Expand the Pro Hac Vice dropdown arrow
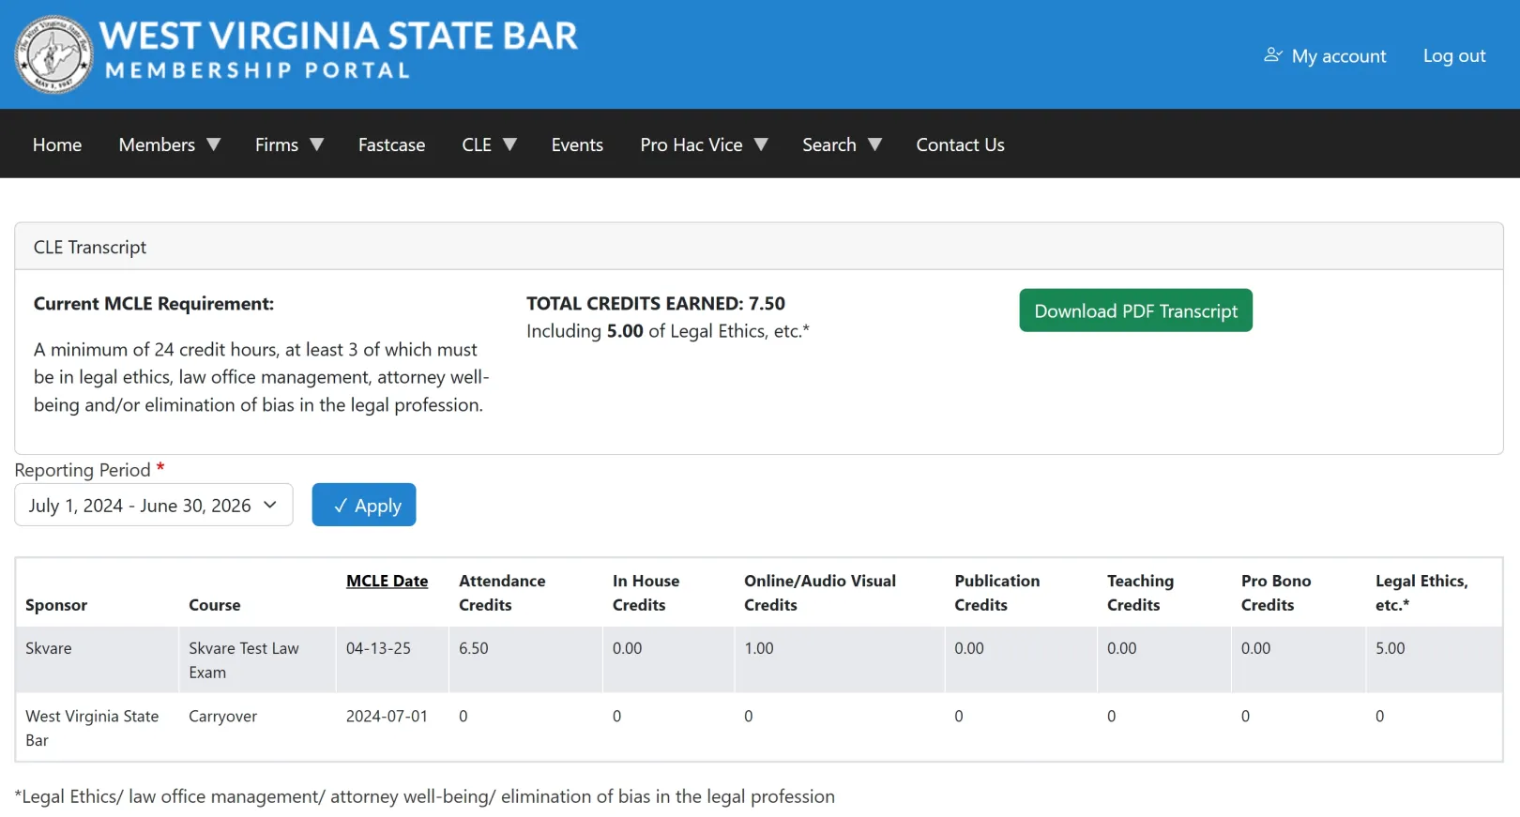 pyautogui.click(x=761, y=144)
